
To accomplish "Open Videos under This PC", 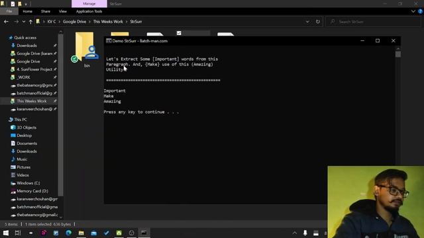I will pyautogui.click(x=23, y=175).
